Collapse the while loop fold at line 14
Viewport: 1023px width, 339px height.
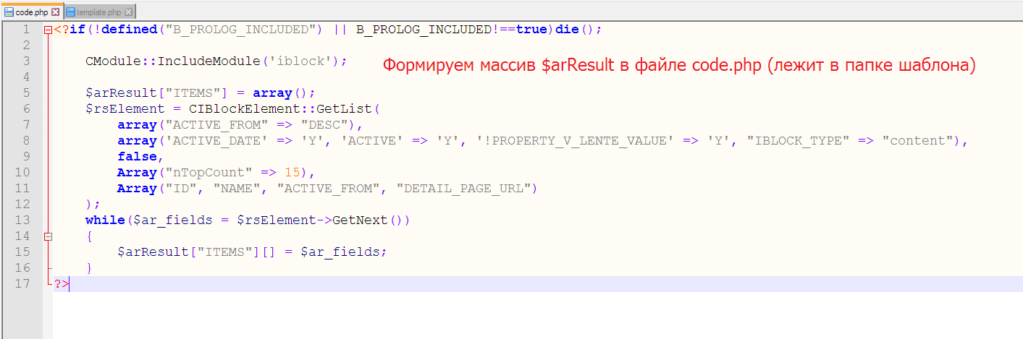tap(48, 236)
